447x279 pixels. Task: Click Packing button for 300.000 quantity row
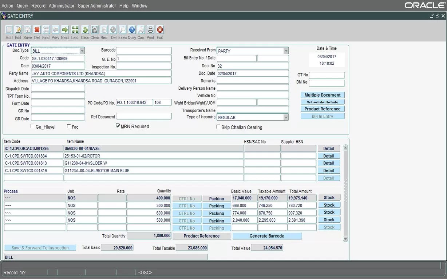click(x=217, y=206)
